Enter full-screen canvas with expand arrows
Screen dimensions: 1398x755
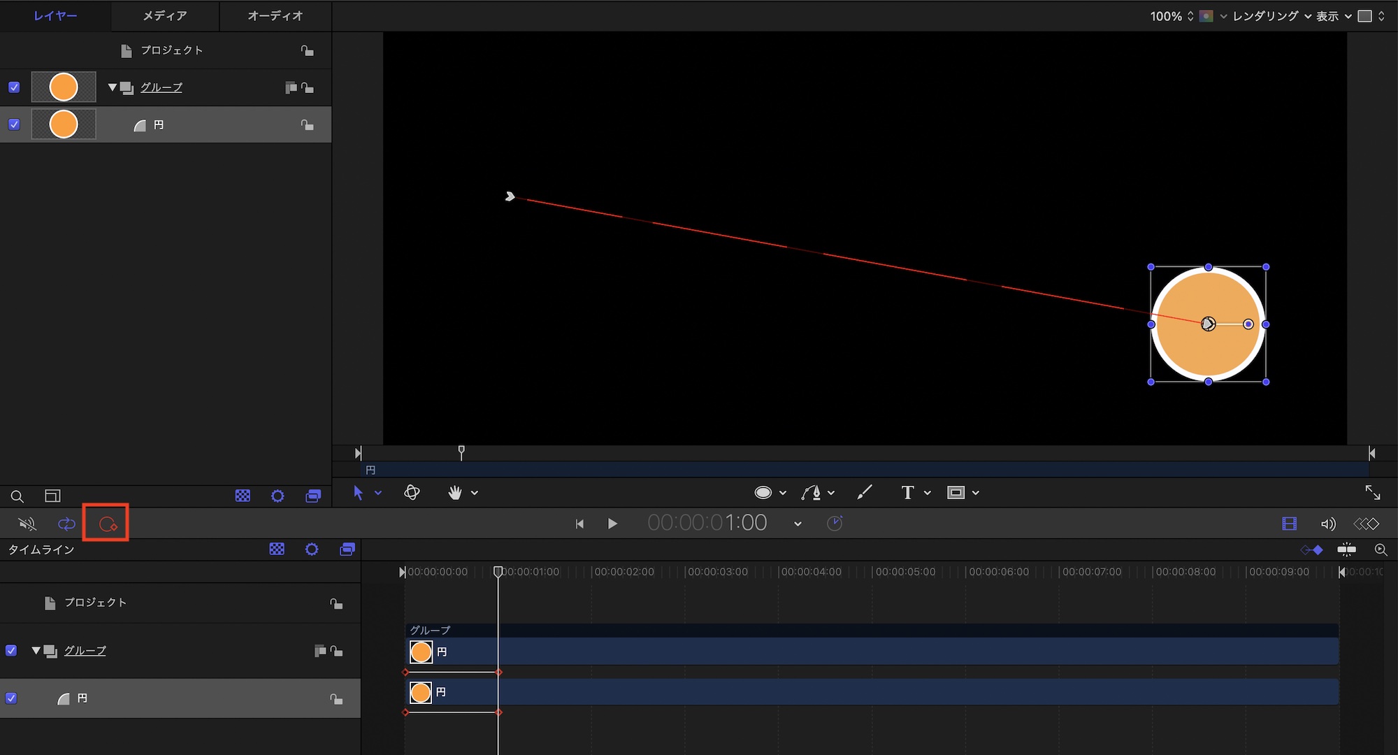click(x=1372, y=493)
